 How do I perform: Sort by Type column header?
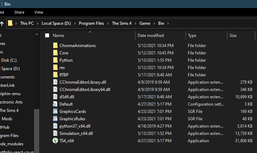(x=192, y=36)
